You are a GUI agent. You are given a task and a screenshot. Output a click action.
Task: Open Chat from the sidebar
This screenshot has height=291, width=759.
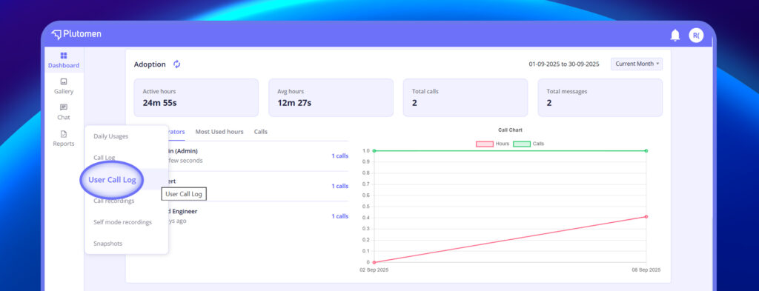click(64, 112)
